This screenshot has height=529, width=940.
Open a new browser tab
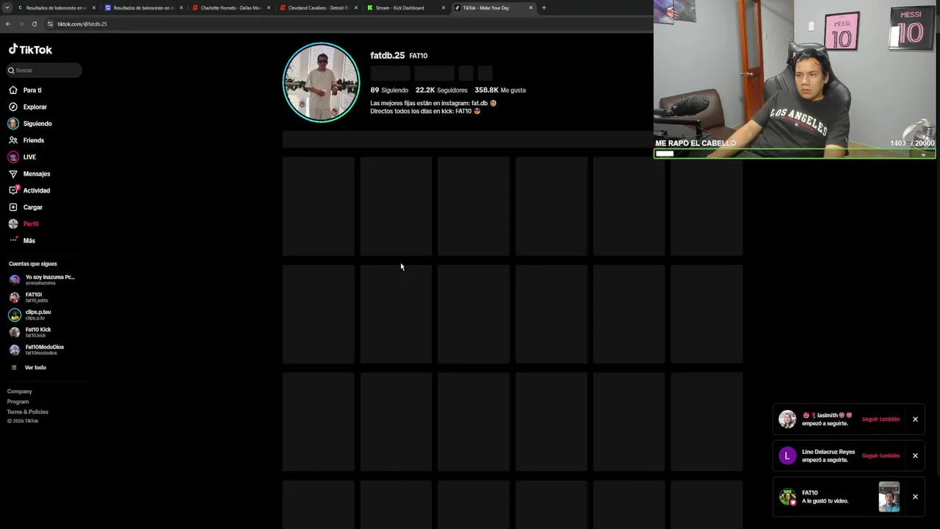tap(544, 8)
